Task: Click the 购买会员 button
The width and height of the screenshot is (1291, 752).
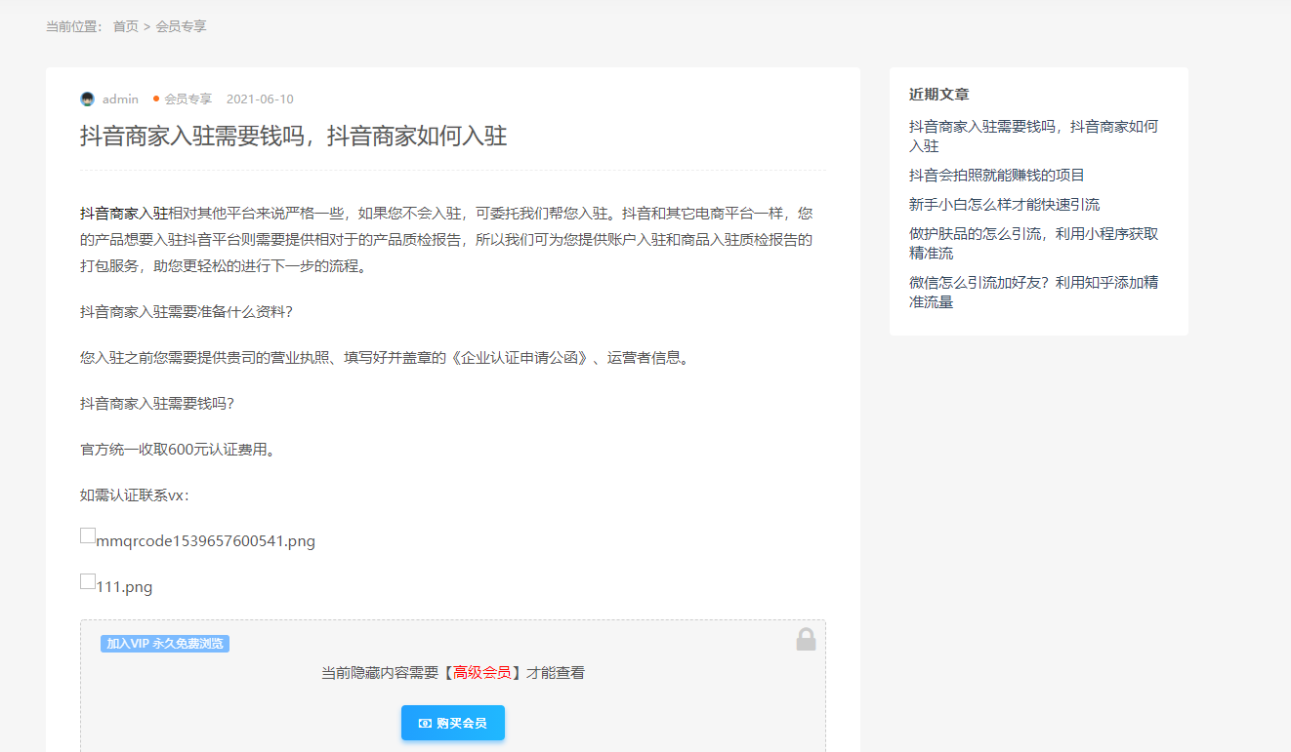Action: click(453, 723)
